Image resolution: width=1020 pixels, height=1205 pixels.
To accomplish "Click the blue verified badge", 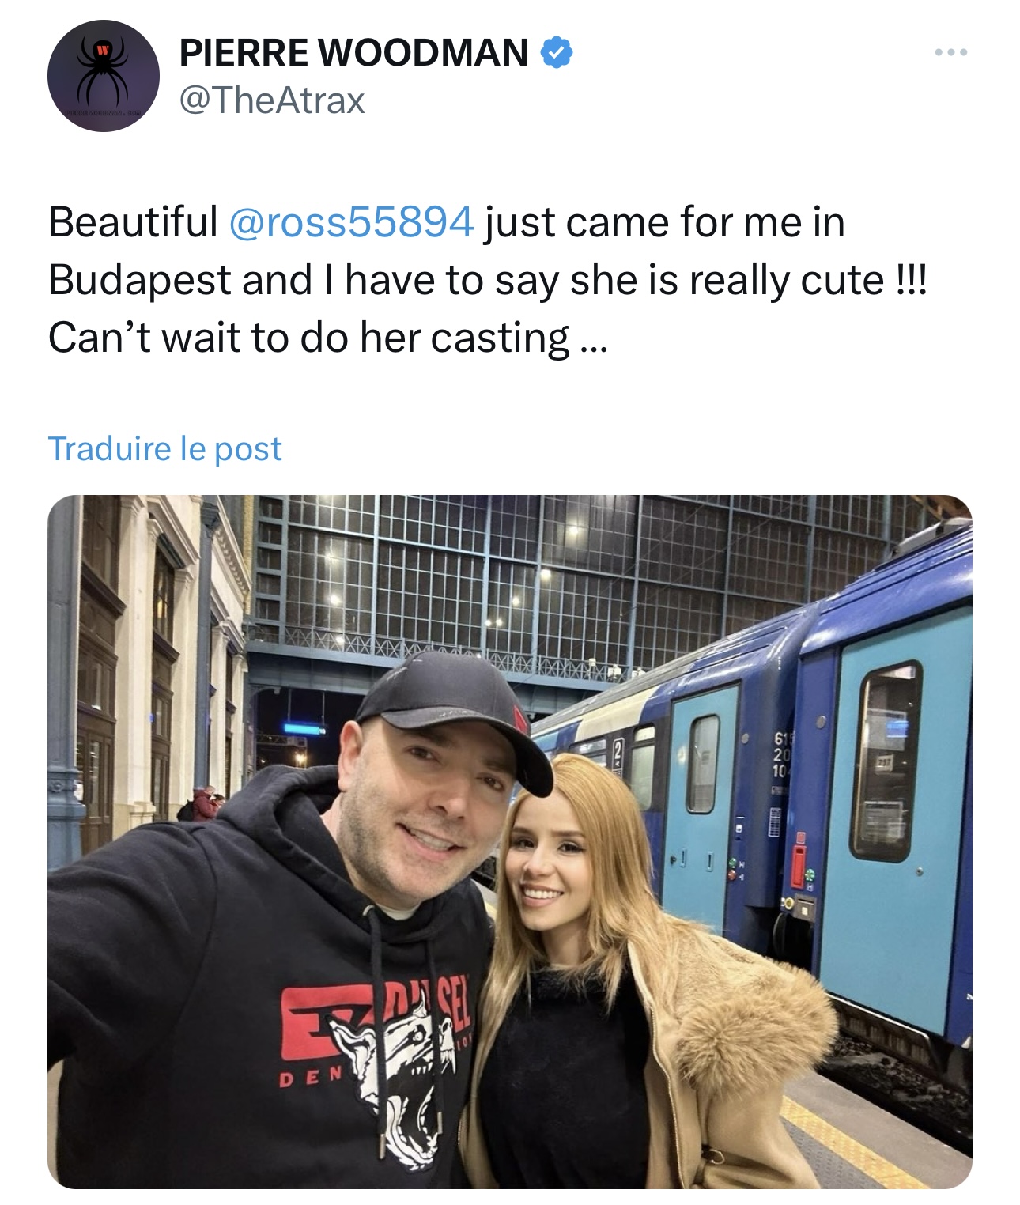I will 557,52.
